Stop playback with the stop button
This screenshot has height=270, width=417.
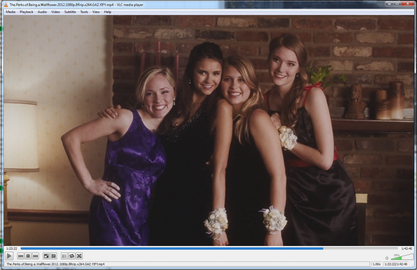click(28, 256)
